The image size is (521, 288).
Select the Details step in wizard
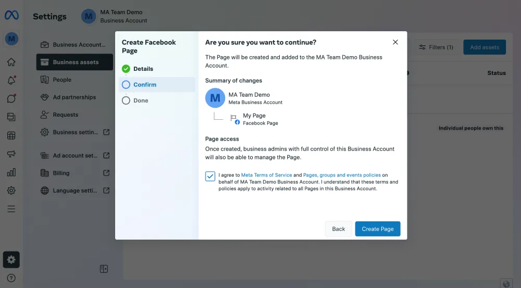[x=143, y=69]
